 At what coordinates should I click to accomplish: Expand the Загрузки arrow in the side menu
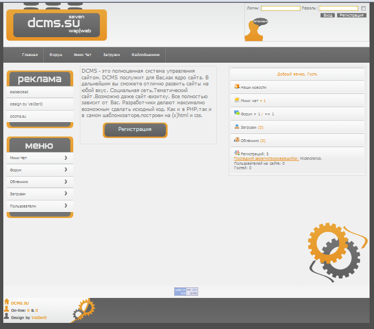click(x=66, y=193)
